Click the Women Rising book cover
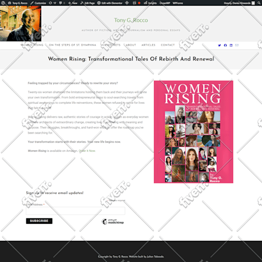The width and height of the screenshot is (262, 262). tap(193, 132)
